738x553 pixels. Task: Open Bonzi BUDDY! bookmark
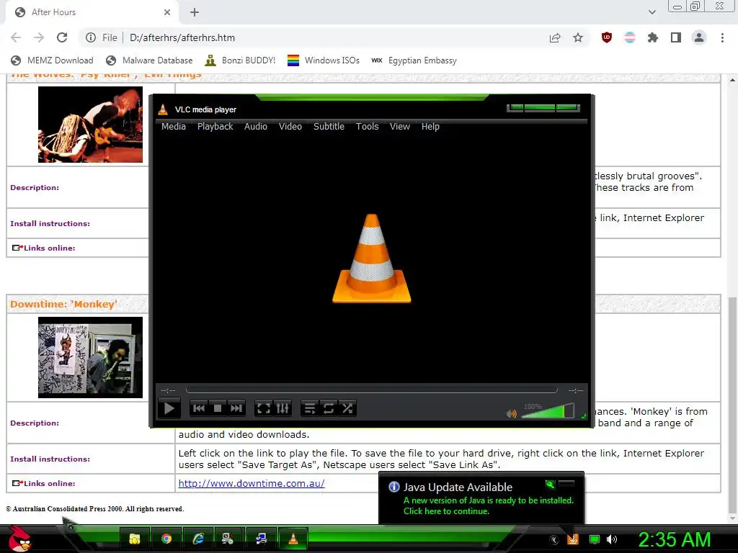241,60
